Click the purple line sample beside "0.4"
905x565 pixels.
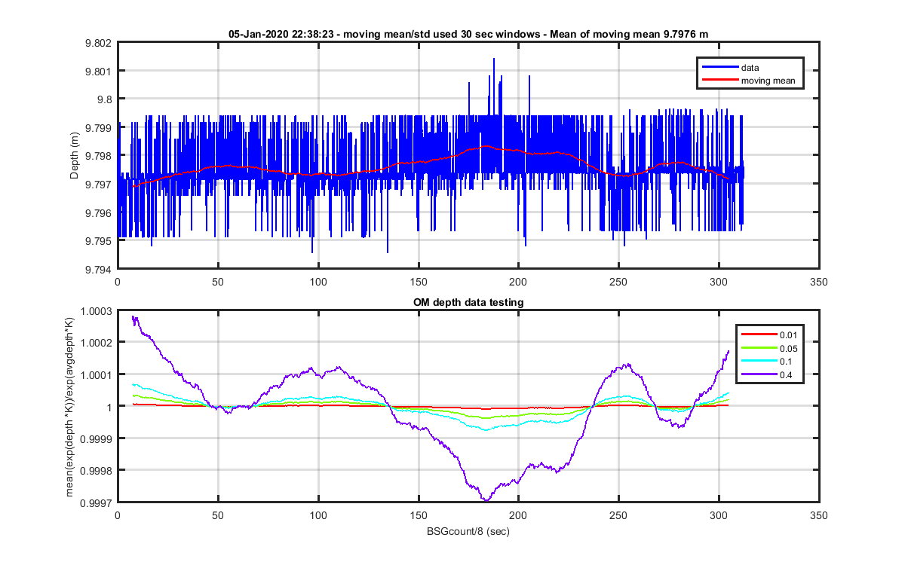tap(759, 374)
